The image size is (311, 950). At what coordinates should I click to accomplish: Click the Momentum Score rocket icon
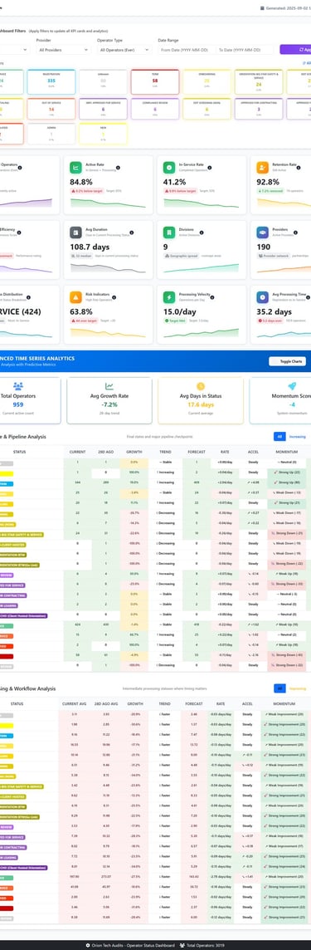(292, 385)
